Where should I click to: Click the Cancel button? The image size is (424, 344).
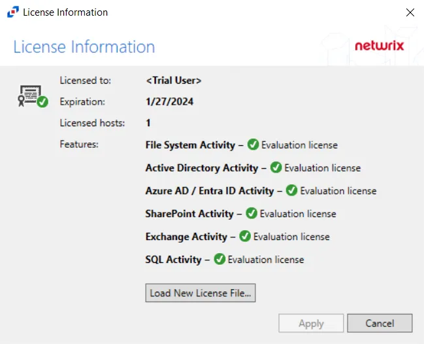pyautogui.click(x=380, y=323)
